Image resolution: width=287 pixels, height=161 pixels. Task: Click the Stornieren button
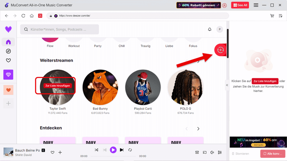[x=240, y=154]
